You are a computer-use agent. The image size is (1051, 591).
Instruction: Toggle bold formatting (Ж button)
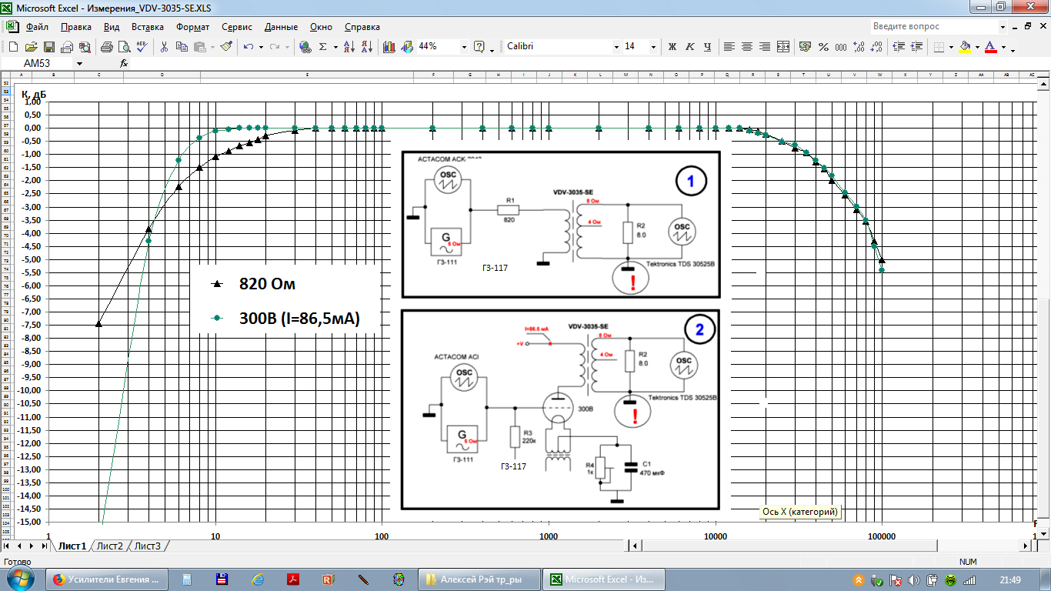(x=672, y=47)
